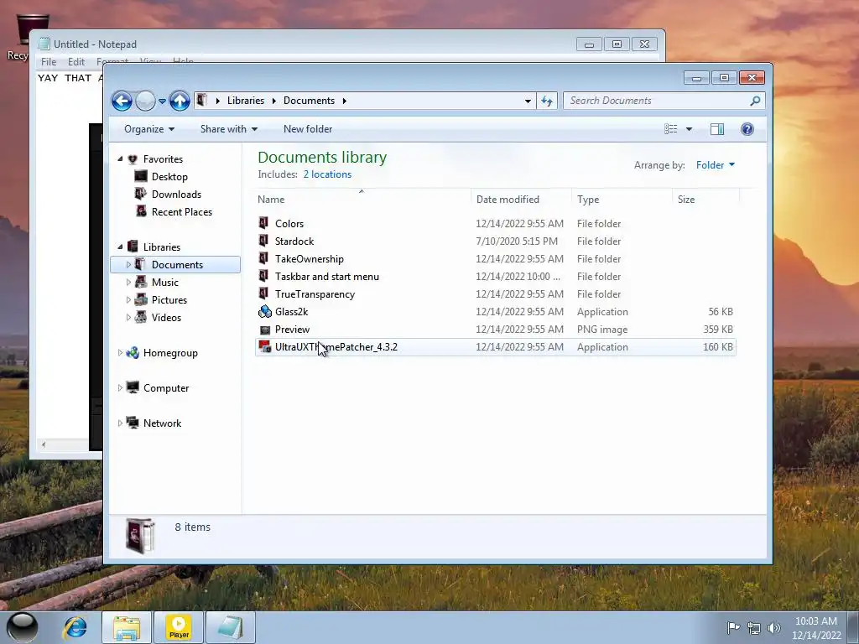Open the File menu in Notepad

pos(49,62)
